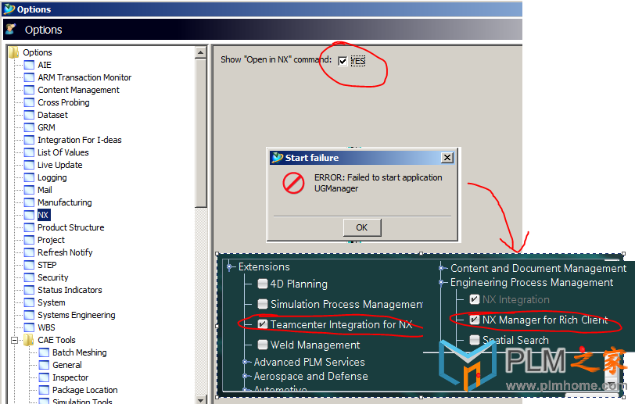Click the options tree scrollbar thumb

(x=201, y=134)
